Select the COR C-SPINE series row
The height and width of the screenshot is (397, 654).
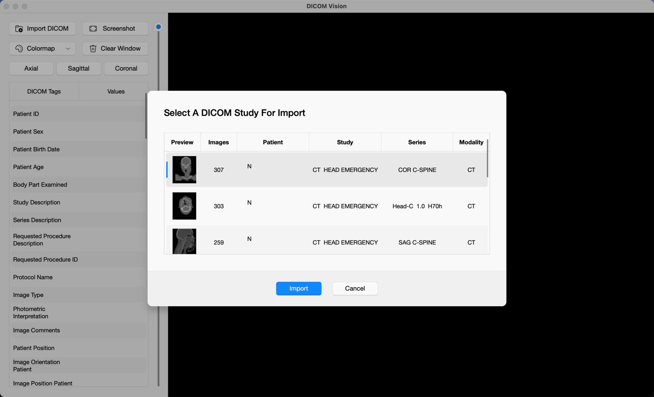coord(327,169)
